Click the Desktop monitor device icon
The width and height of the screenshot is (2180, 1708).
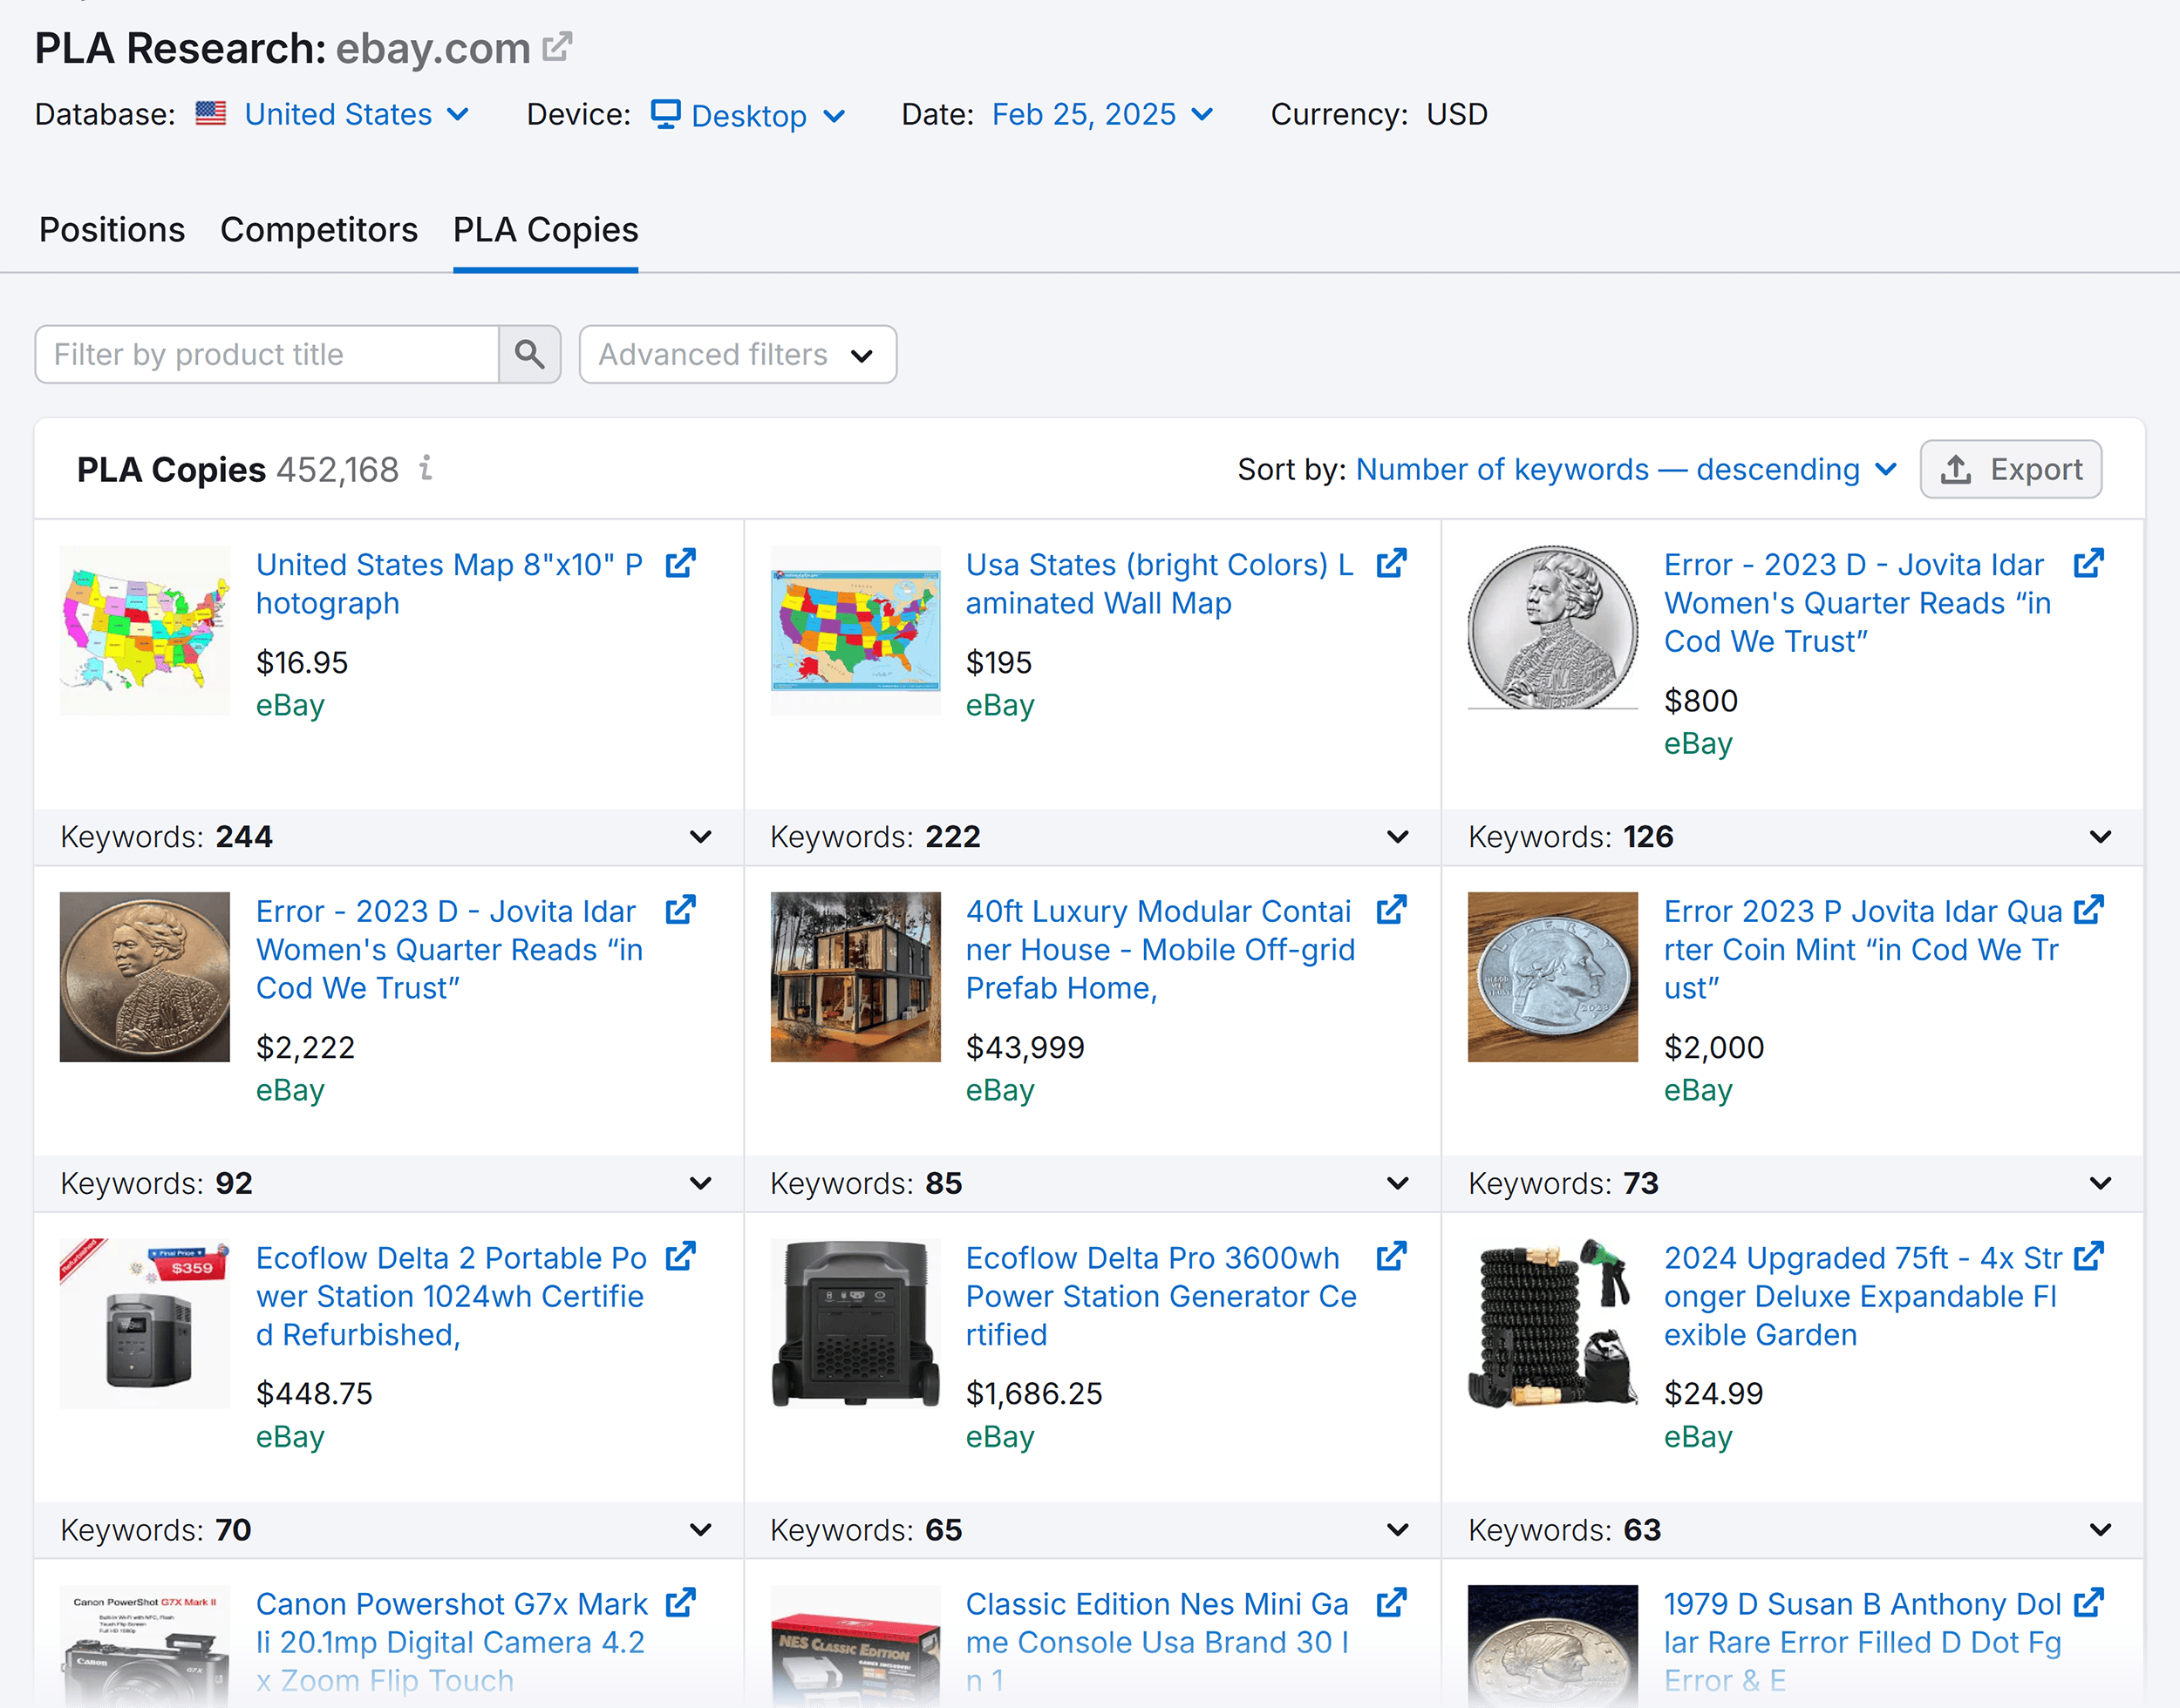(665, 114)
